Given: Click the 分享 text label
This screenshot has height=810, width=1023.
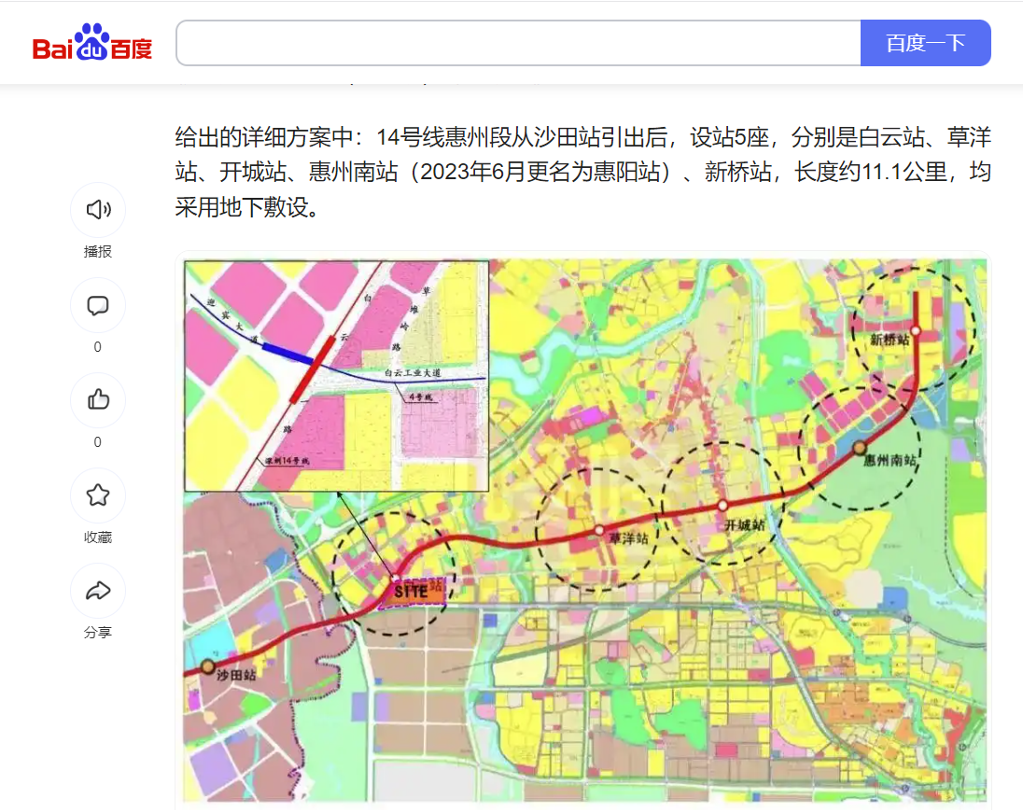Looking at the screenshot, I should click(98, 633).
